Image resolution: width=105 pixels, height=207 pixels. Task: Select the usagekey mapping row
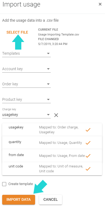point(52,130)
